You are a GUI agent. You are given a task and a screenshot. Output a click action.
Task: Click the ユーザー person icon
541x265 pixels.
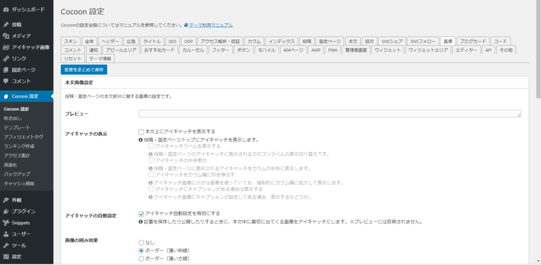(x=6, y=234)
